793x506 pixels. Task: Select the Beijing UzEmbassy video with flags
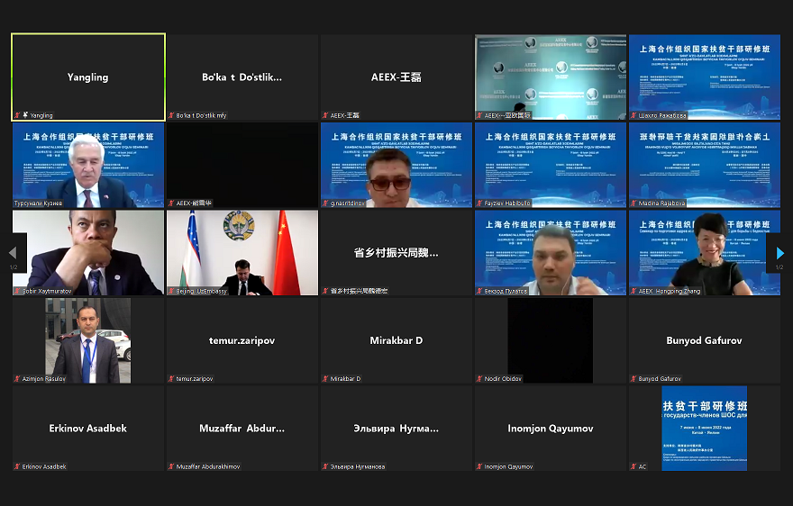click(242, 252)
